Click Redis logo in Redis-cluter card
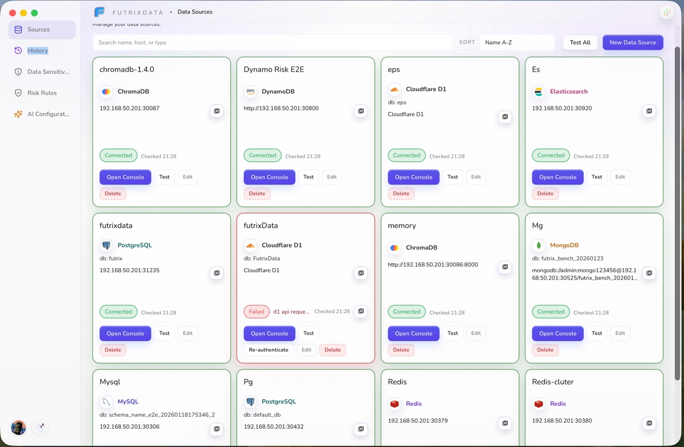 [539, 404]
